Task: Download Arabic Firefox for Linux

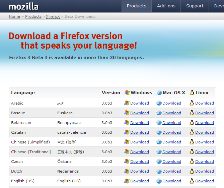Action: coord(205,103)
